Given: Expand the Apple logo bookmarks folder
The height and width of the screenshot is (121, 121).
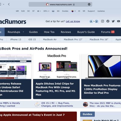Looking at the screenshot, I should pyautogui.click(x=39, y=11).
